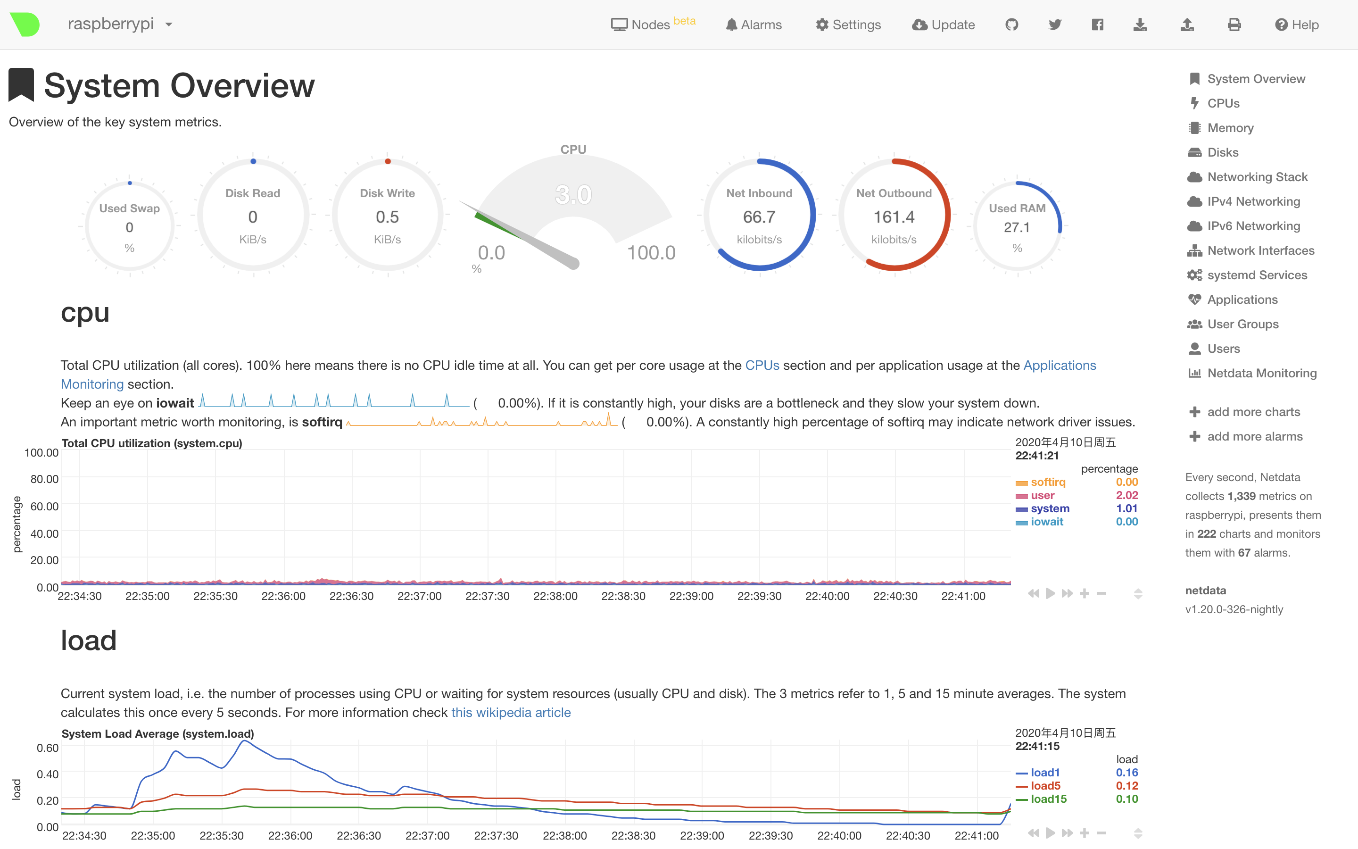Click the Netdata green logo

(25, 24)
